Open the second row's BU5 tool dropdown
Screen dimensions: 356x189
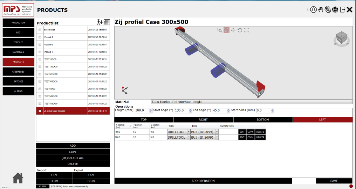[217, 138]
